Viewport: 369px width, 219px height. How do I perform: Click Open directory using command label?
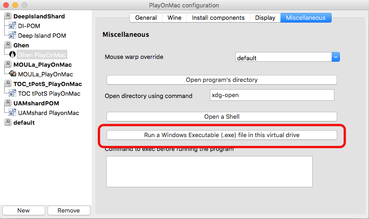(x=149, y=96)
